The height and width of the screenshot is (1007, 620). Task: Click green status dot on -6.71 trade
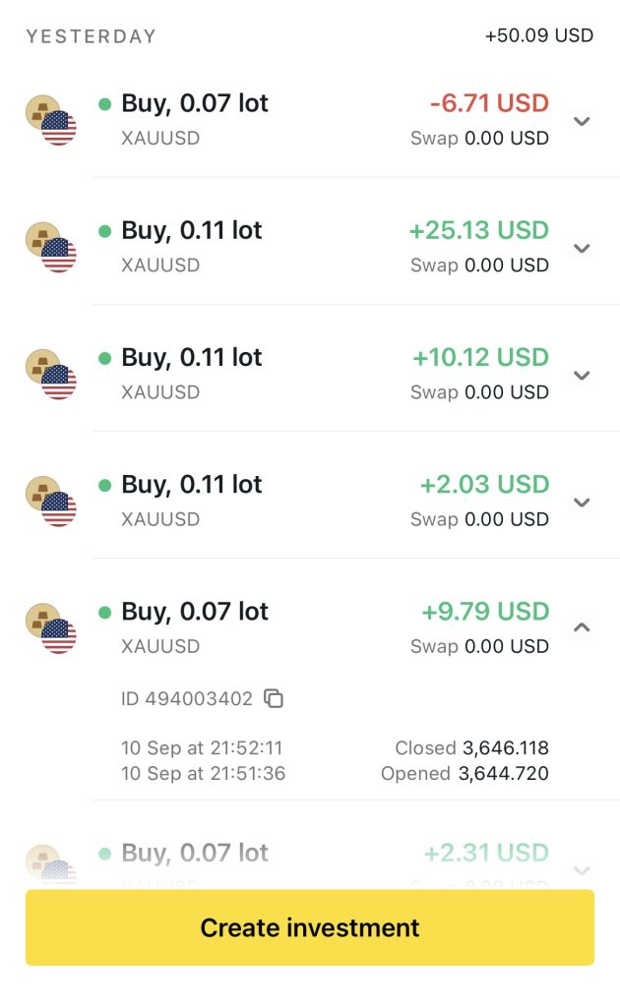(x=105, y=104)
